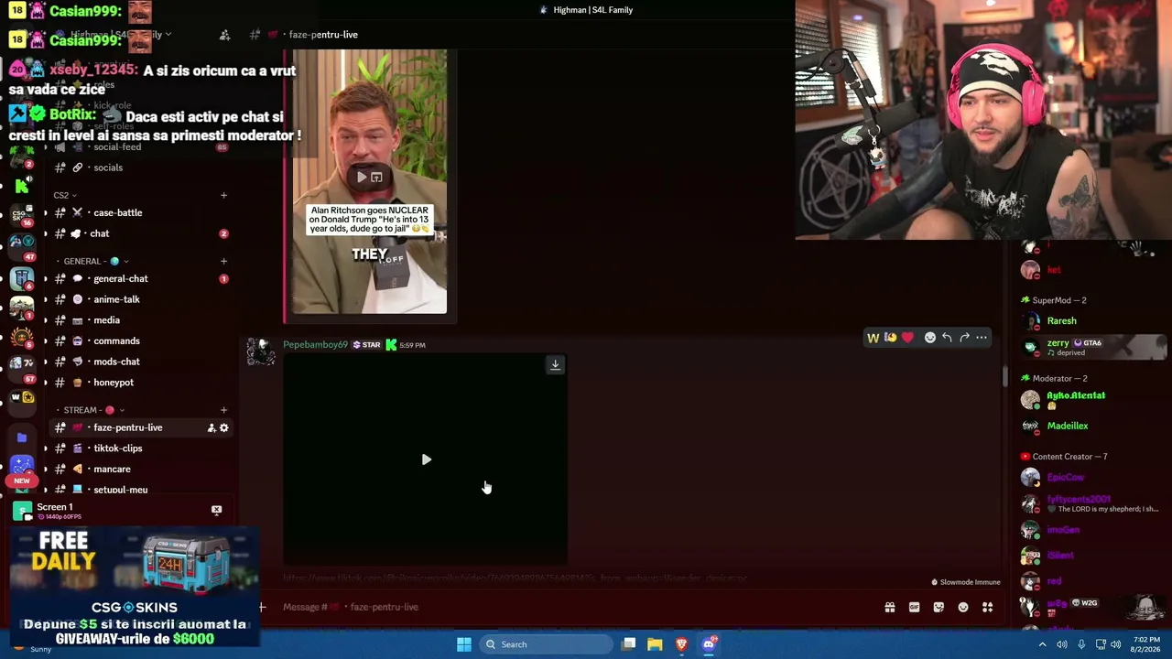Add a channel to the CS2 category
This screenshot has height=659, width=1172.
coord(223,195)
